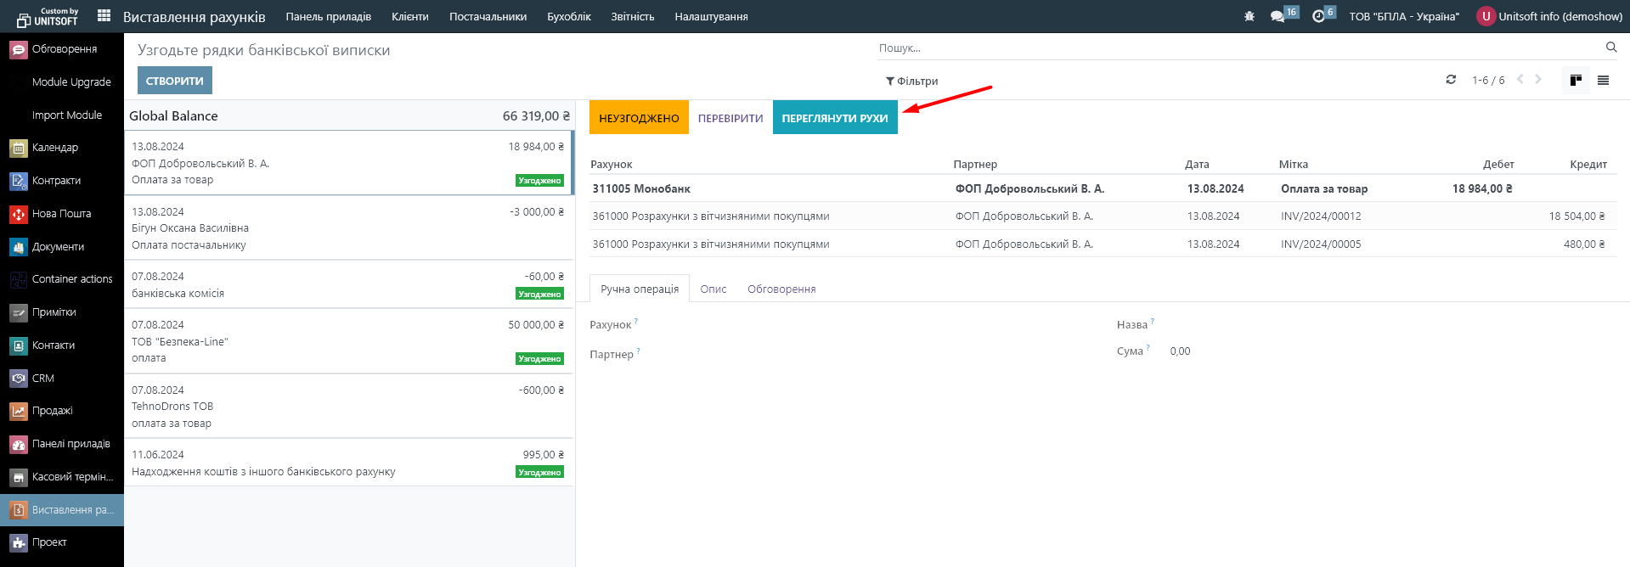Expand the Фільтри dropdown
This screenshot has height=567, width=1630.
(x=911, y=81)
